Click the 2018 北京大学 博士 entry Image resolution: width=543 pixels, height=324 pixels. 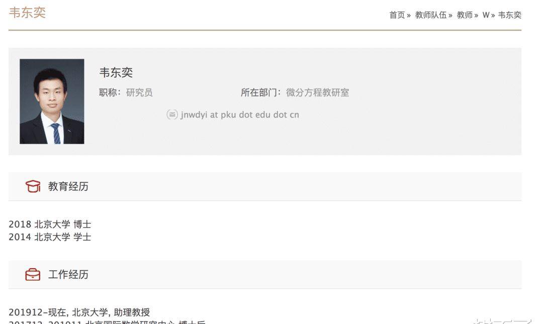coord(50,225)
